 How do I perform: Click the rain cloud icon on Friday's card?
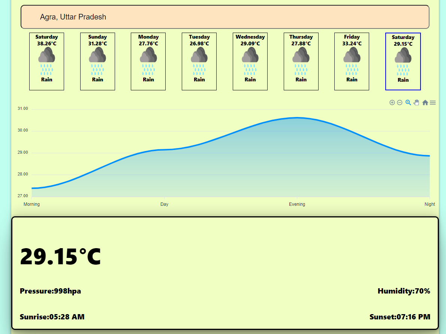[352, 60]
